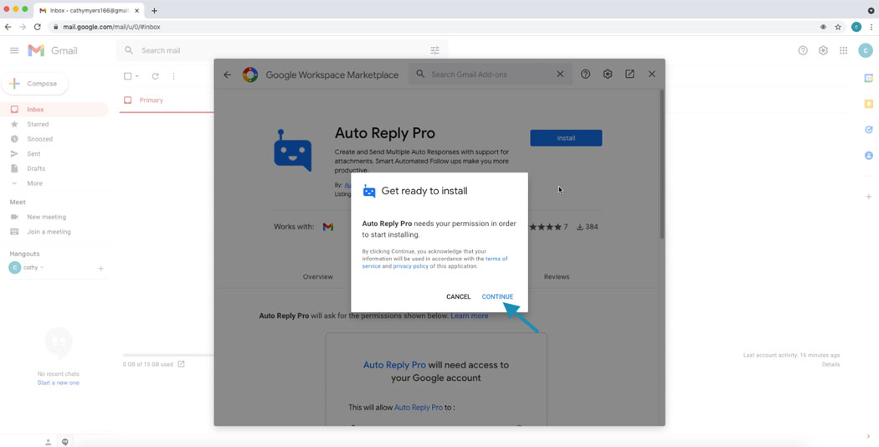Add a new Hangouts conversation with plus
This screenshot has height=447, width=879.
[x=101, y=269]
